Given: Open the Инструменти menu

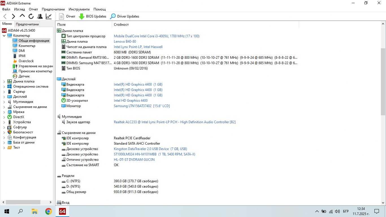Looking at the screenshot, I should click(79, 9).
